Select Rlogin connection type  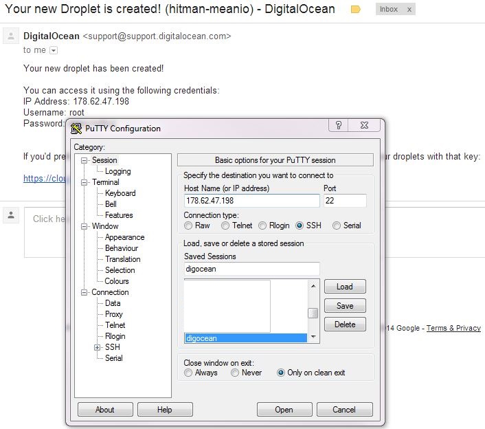coord(262,225)
